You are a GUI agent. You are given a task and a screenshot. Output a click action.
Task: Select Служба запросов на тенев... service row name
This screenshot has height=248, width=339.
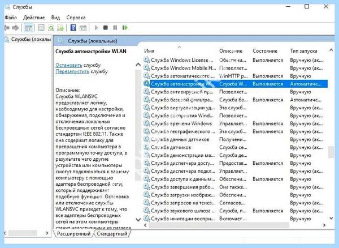point(183,203)
